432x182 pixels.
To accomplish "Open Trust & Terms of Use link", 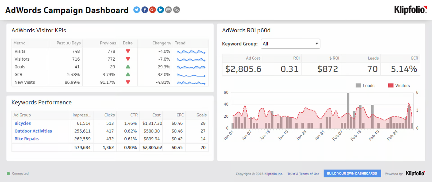I will pyautogui.click(x=303, y=174).
